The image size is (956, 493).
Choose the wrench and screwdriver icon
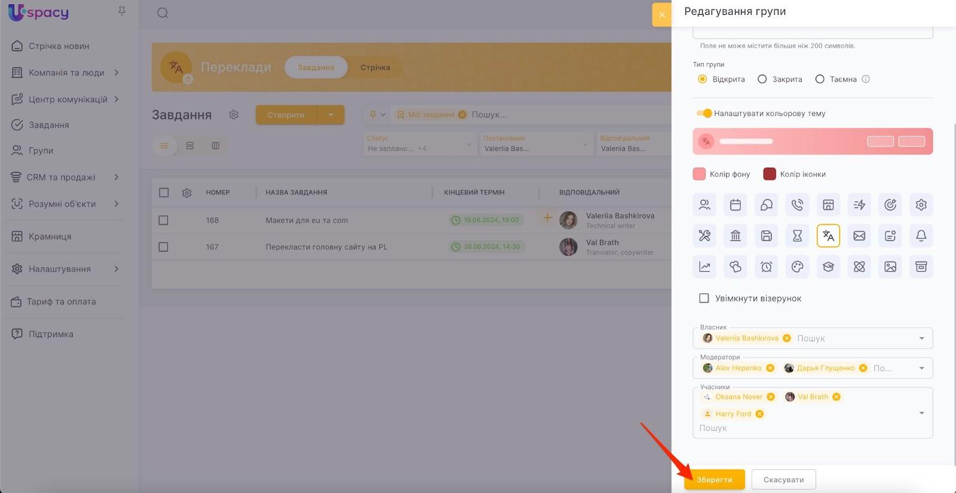704,236
